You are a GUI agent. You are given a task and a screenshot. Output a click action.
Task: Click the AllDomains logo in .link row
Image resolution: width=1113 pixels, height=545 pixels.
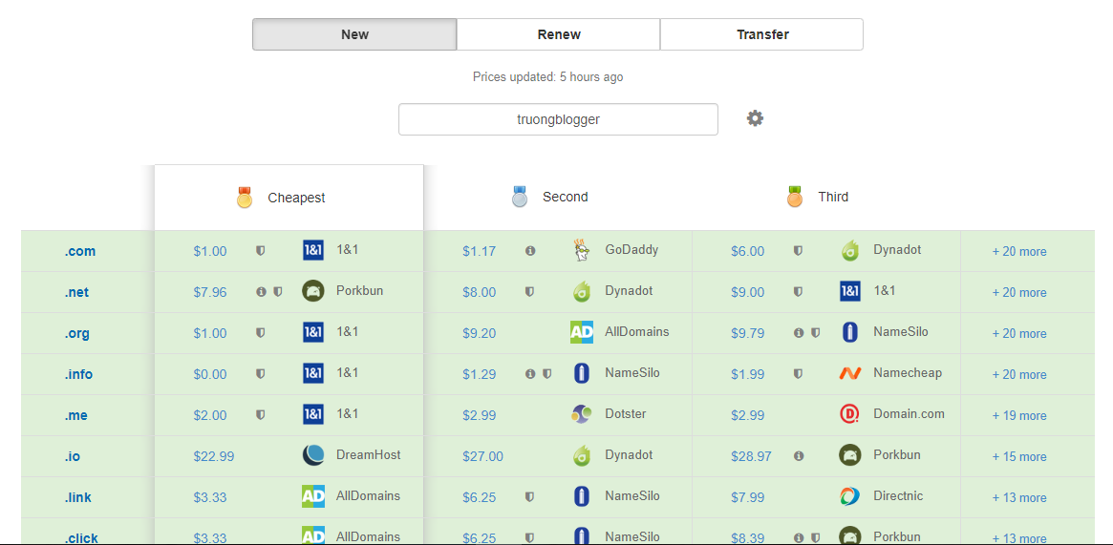pyautogui.click(x=313, y=497)
